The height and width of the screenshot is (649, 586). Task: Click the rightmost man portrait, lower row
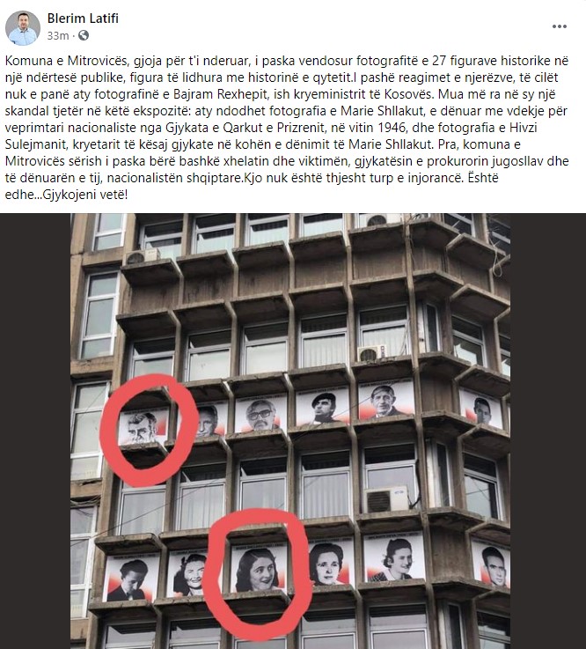coord(491,564)
